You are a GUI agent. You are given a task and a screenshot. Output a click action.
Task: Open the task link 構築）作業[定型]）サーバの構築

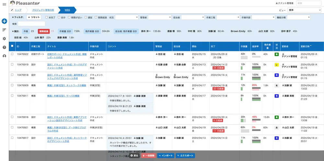[x=64, y=96]
